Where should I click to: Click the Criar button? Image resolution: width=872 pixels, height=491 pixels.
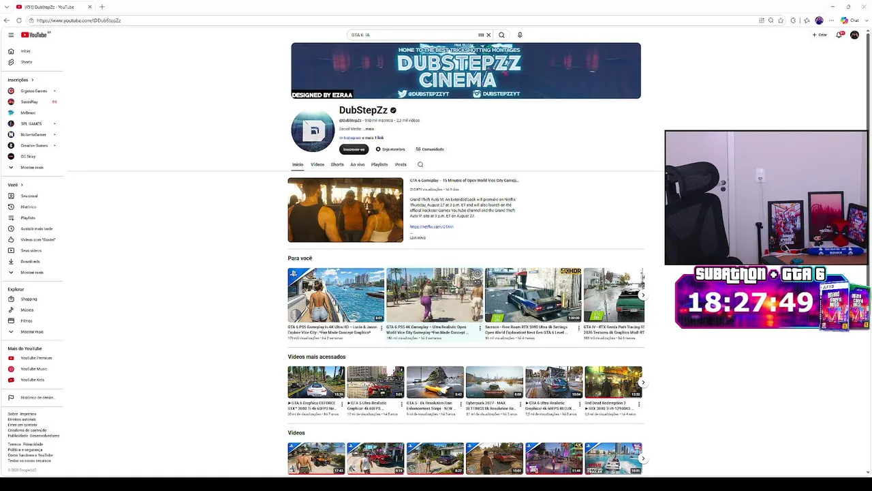(x=820, y=35)
